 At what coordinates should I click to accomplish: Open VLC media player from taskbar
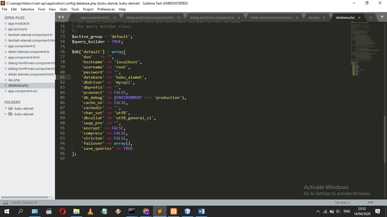(x=90, y=211)
